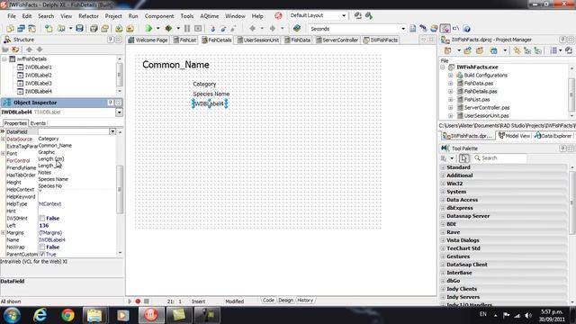
Task: Open the Default Layout dropdown
Action: [344, 16]
